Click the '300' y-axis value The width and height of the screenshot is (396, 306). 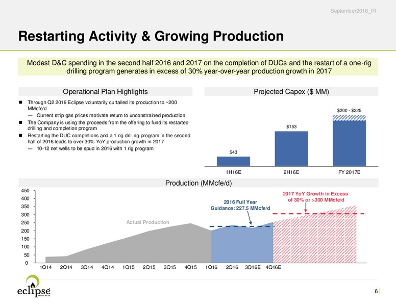pyautogui.click(x=25, y=215)
